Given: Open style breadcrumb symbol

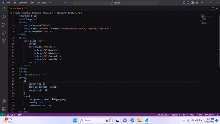Looking at the screenshot, I should [x=72, y=13].
